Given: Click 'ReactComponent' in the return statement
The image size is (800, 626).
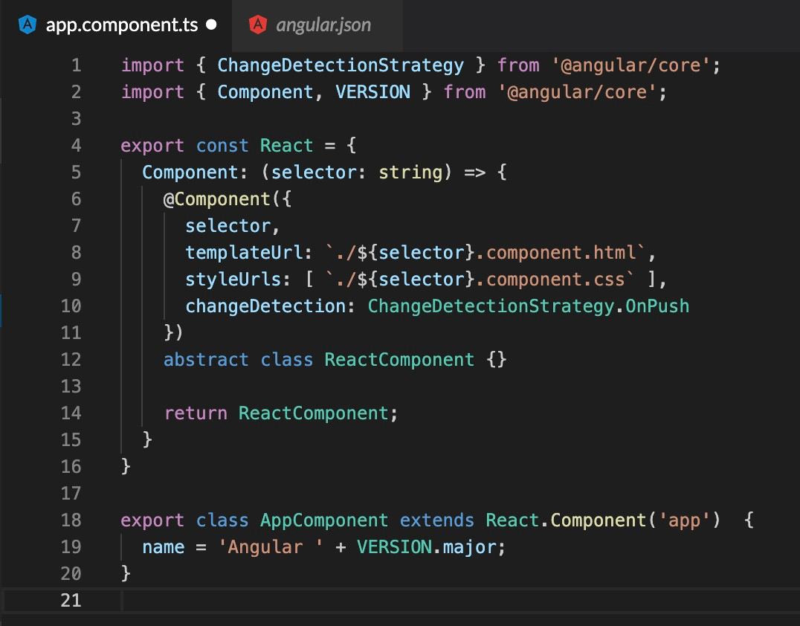Looking at the screenshot, I should point(313,413).
